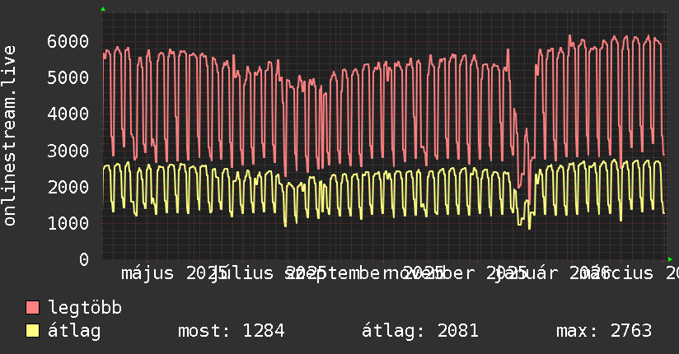Click the 6000 y-axis label

click(68, 41)
